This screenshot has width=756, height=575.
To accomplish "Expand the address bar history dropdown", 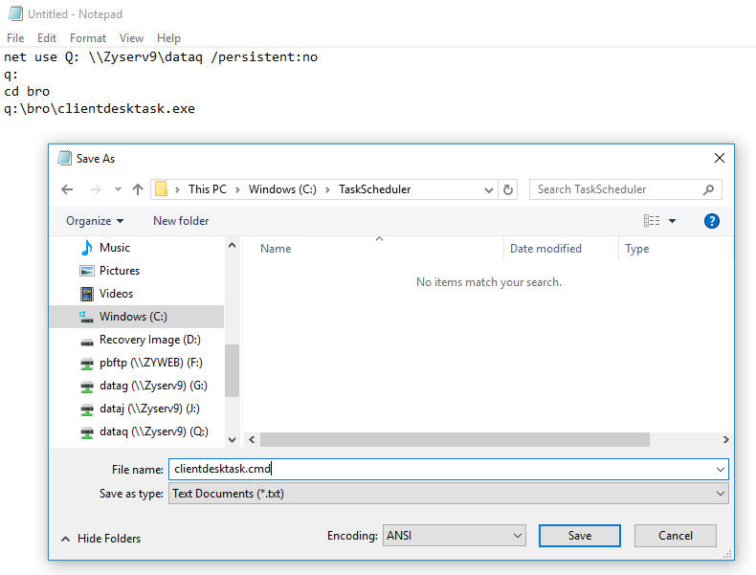I will tap(488, 189).
